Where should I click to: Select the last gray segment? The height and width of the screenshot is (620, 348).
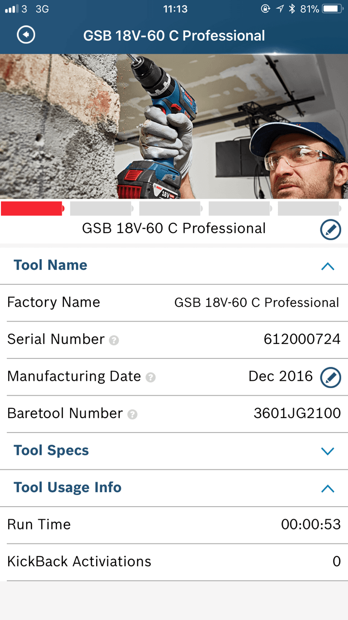[x=309, y=209]
